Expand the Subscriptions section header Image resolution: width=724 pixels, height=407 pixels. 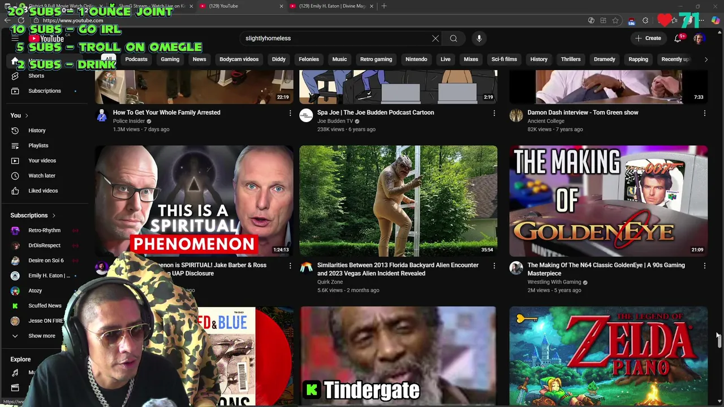coord(33,215)
